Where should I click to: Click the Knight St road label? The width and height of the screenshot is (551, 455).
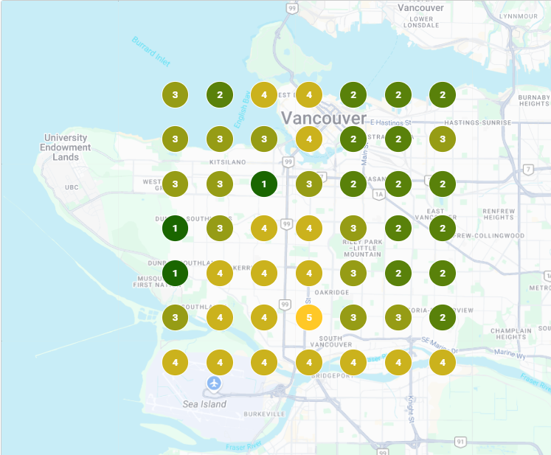410,410
